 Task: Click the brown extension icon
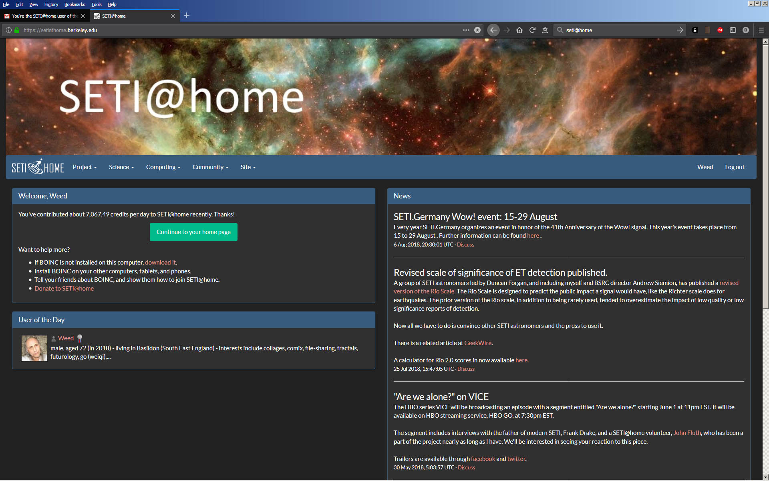(x=707, y=30)
